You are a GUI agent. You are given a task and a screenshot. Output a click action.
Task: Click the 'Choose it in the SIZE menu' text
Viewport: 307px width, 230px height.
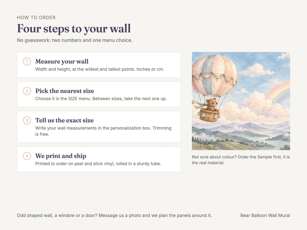(x=101, y=98)
